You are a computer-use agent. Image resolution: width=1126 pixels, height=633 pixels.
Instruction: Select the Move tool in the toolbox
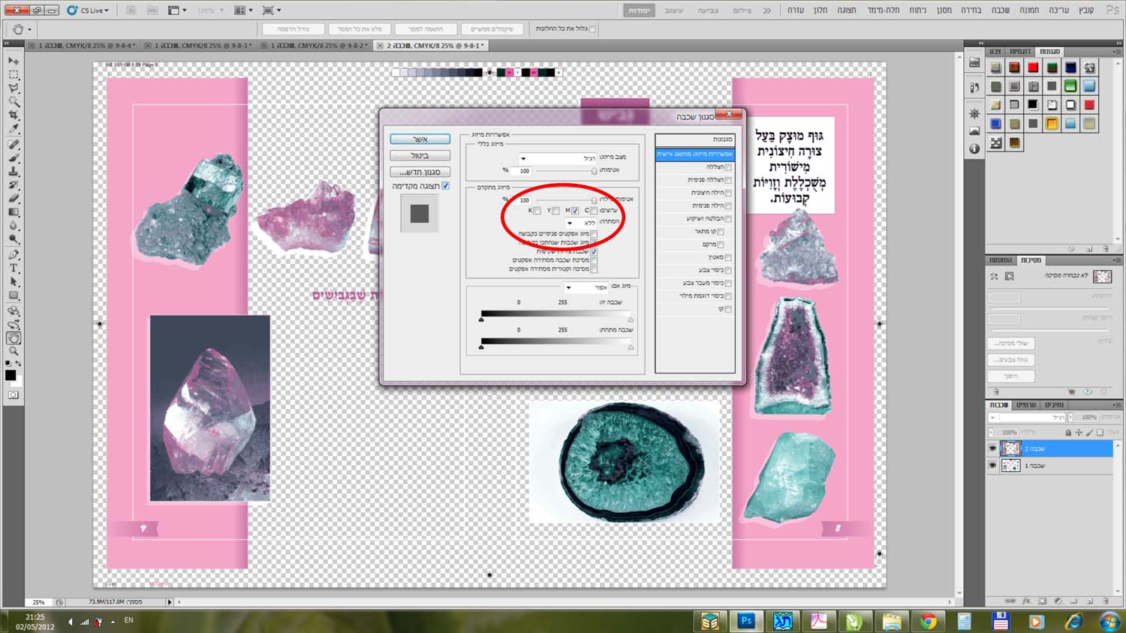14,61
